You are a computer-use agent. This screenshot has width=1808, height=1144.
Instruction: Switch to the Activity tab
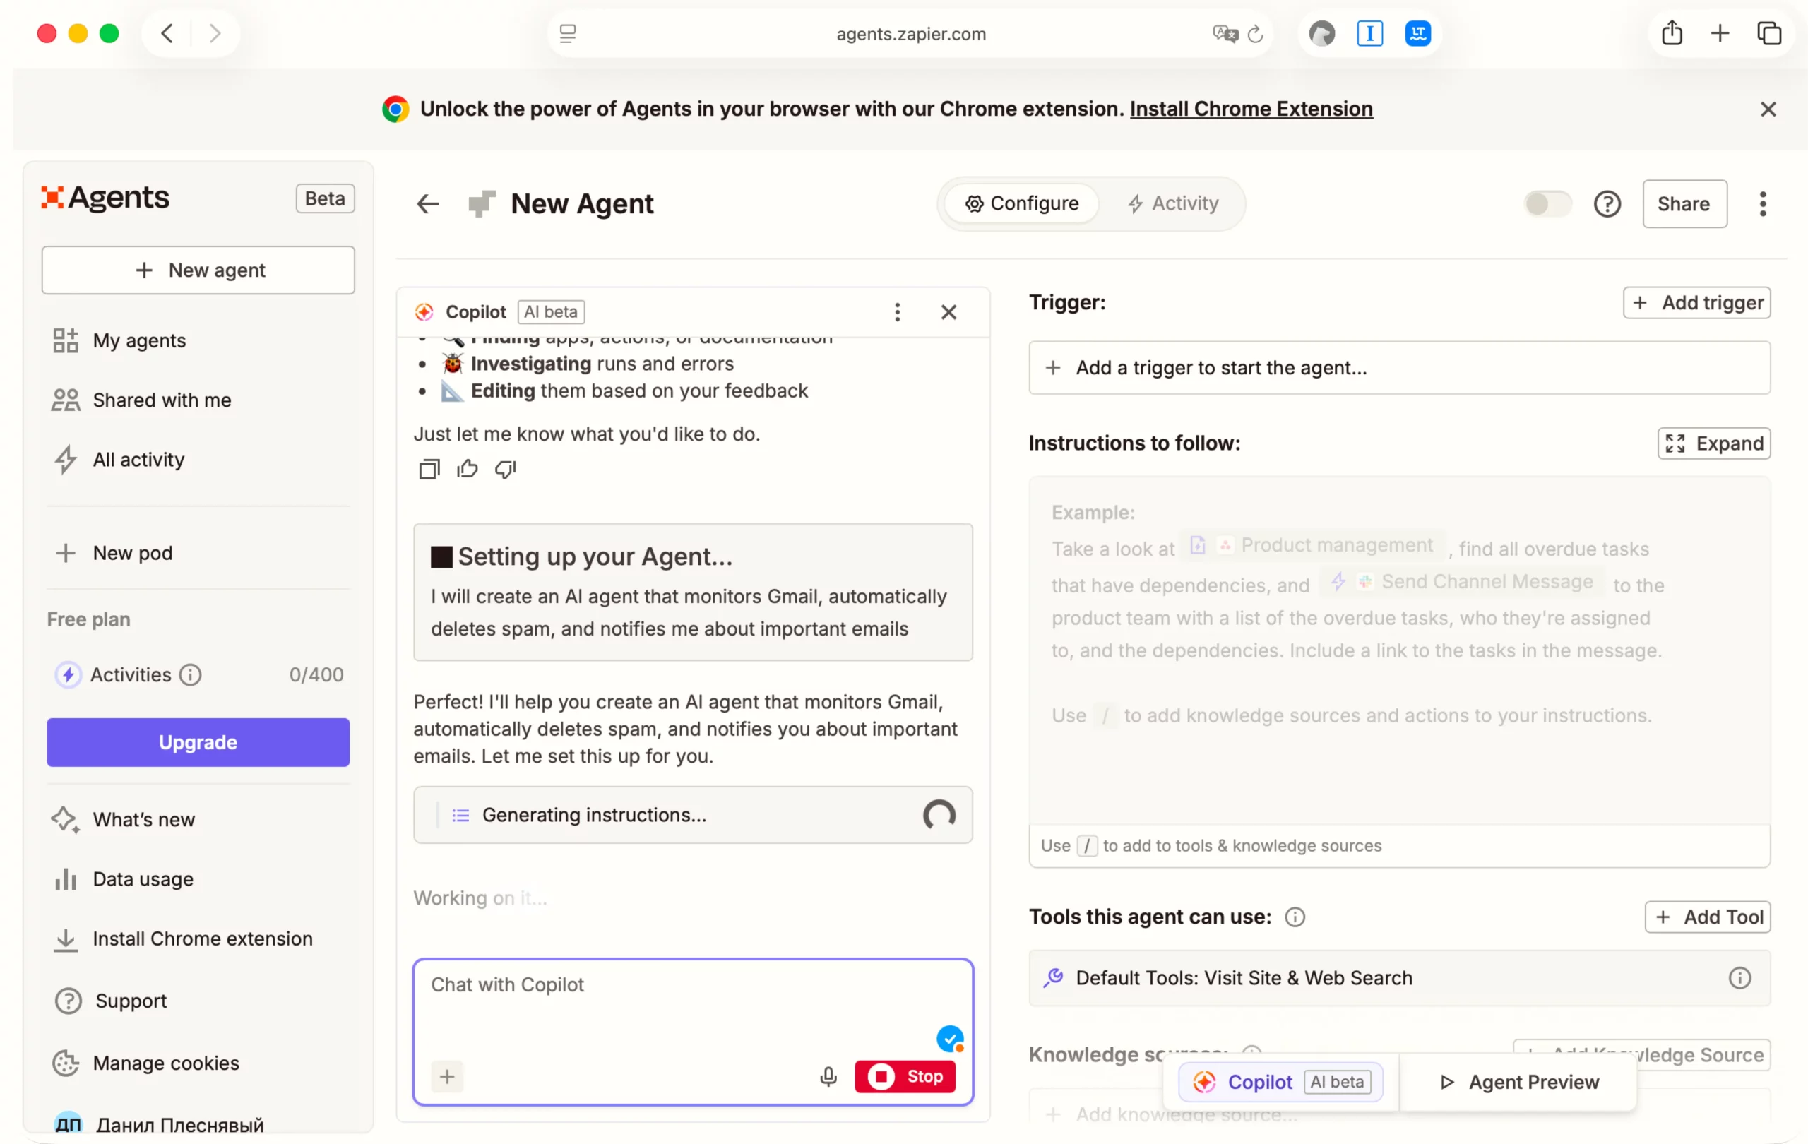(1173, 203)
